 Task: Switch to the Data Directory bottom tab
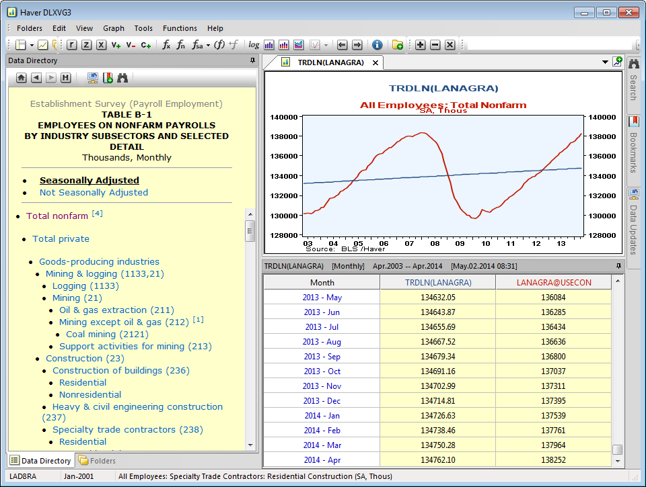(x=41, y=461)
